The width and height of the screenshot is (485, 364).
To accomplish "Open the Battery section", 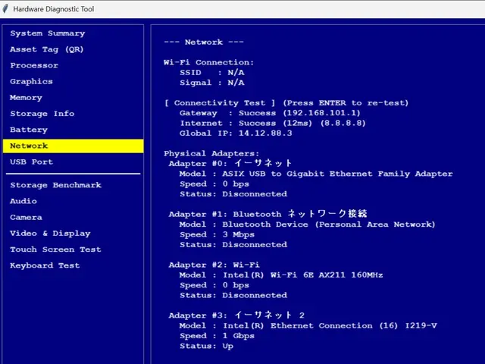I will pyautogui.click(x=29, y=130).
